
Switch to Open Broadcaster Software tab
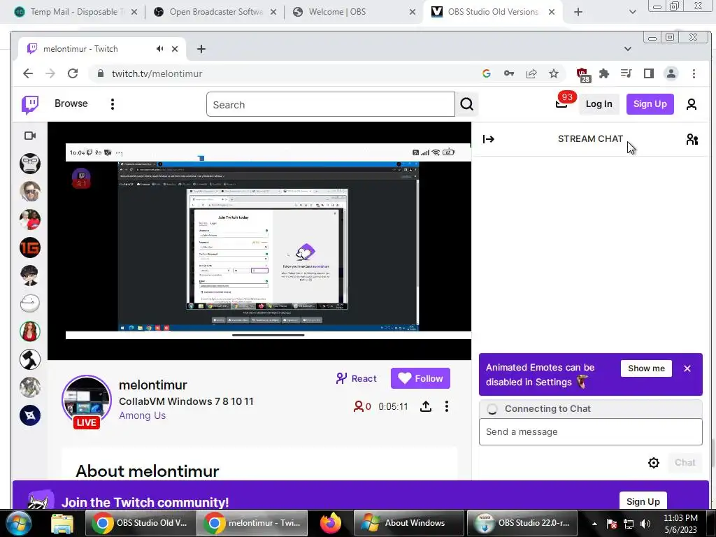(x=215, y=12)
